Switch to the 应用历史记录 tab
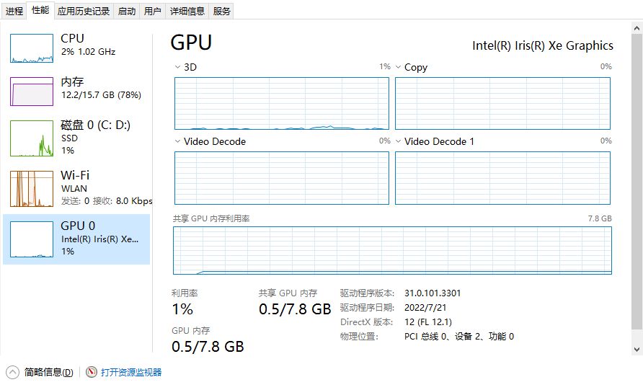The width and height of the screenshot is (643, 390). pyautogui.click(x=84, y=11)
